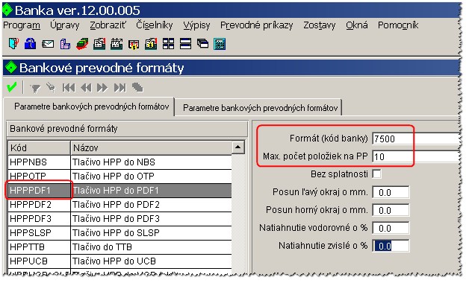Click the Formát (kód banky) field with 7500
The width and height of the screenshot is (469, 283).
pos(416,139)
